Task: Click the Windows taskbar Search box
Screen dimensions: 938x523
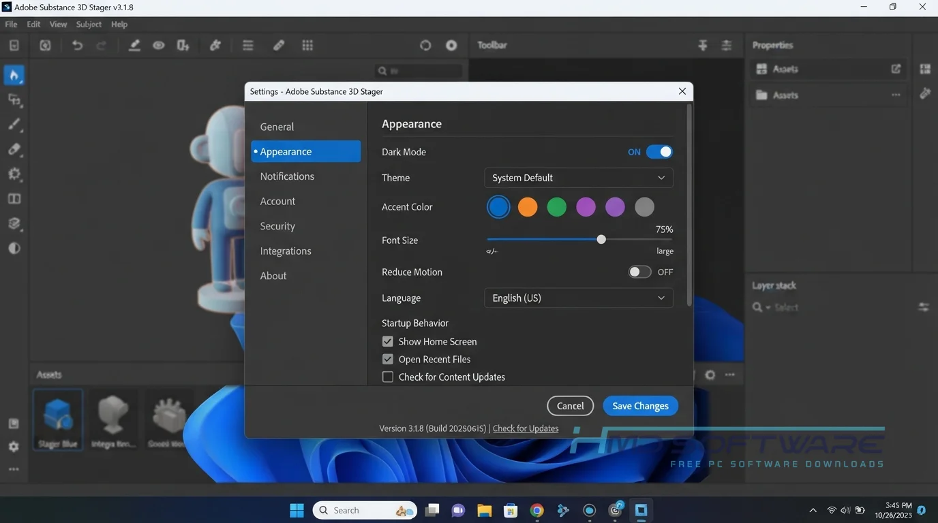Action: pos(365,510)
